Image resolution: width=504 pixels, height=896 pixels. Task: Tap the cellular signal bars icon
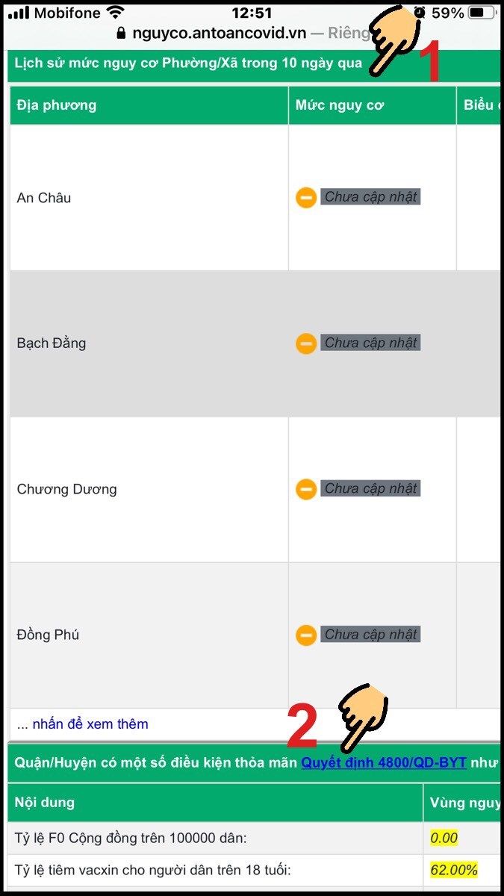[x=19, y=13]
